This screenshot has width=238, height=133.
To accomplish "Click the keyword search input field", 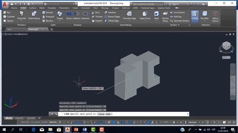I will coord(148,4).
